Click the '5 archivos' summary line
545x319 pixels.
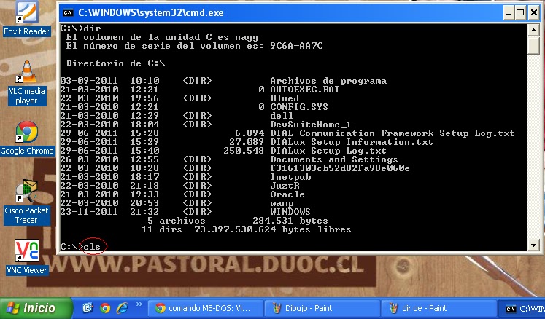point(177,221)
